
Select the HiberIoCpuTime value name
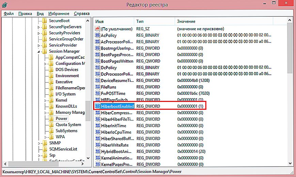(x=116, y=132)
